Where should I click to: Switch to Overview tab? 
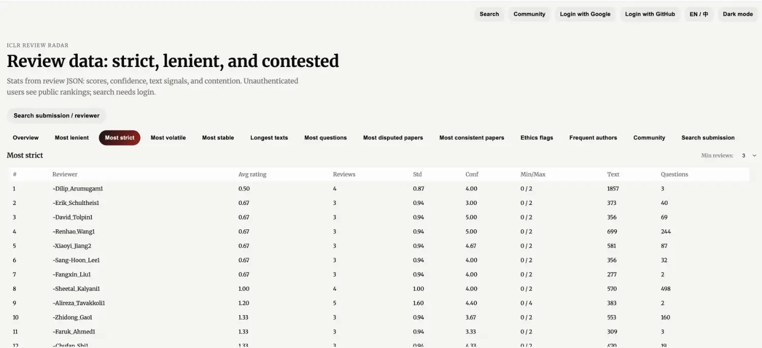pyautogui.click(x=26, y=138)
